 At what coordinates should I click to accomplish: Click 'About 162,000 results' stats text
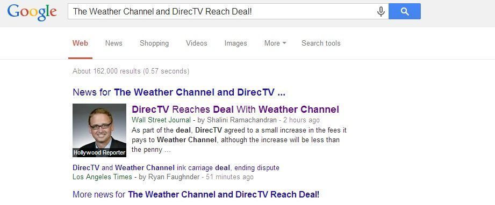(x=131, y=71)
